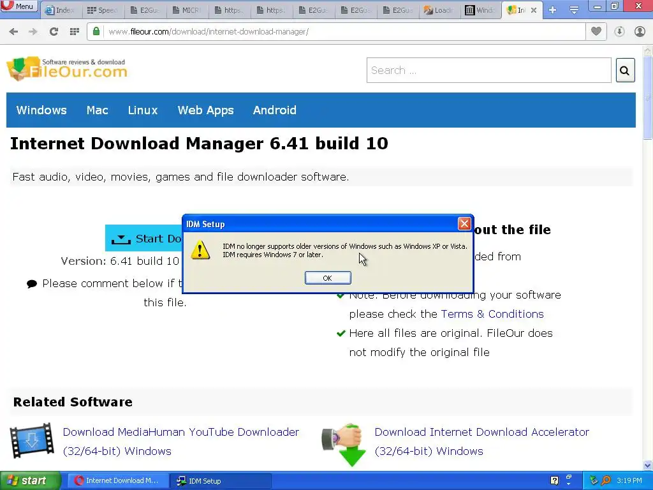Open the Windows XP start button
The image size is (653, 490).
pyautogui.click(x=29, y=481)
